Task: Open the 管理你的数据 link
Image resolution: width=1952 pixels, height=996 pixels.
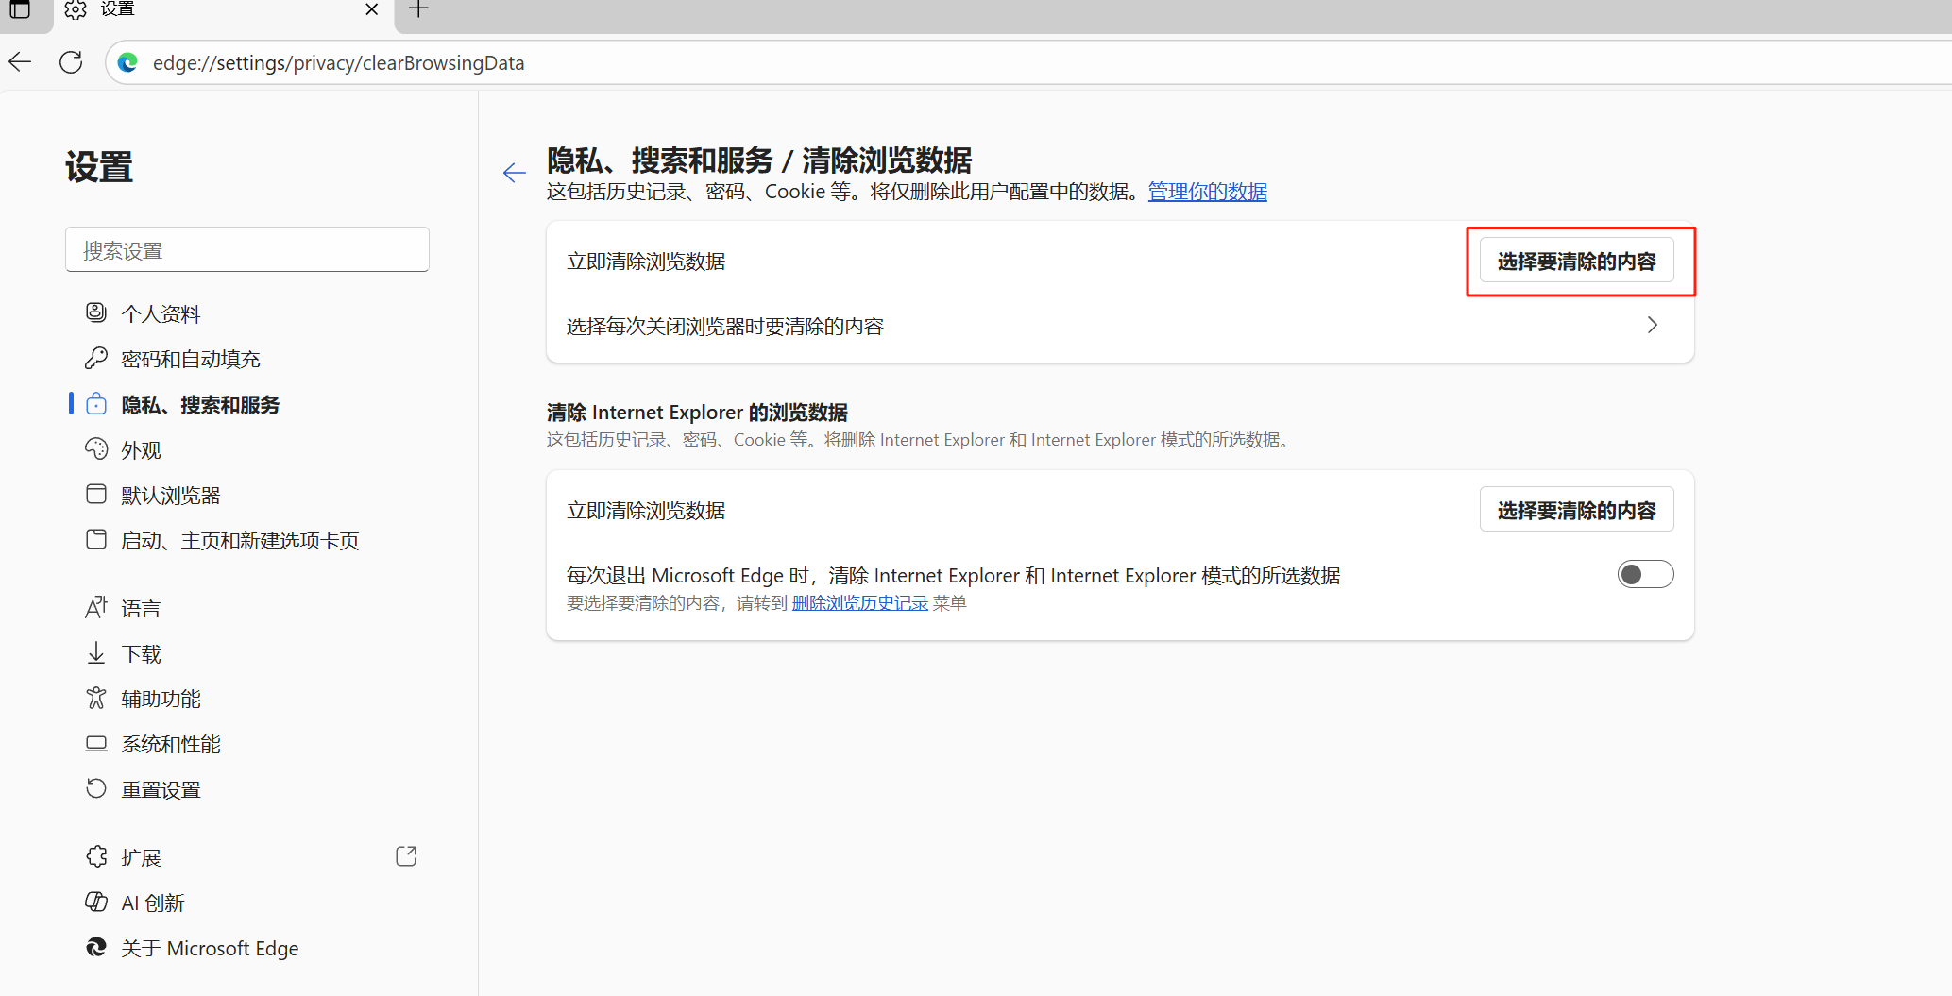Action: point(1208,192)
